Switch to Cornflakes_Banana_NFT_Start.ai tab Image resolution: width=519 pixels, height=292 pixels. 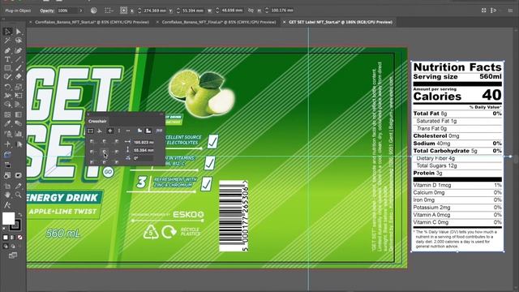[92, 22]
